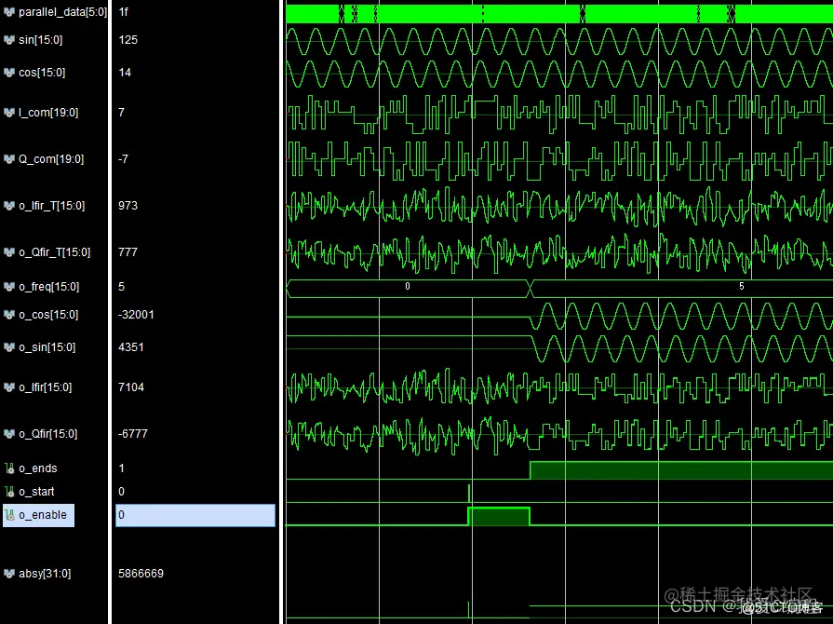Select the o_start signal name
Screen dimensions: 833x624
click(36, 492)
